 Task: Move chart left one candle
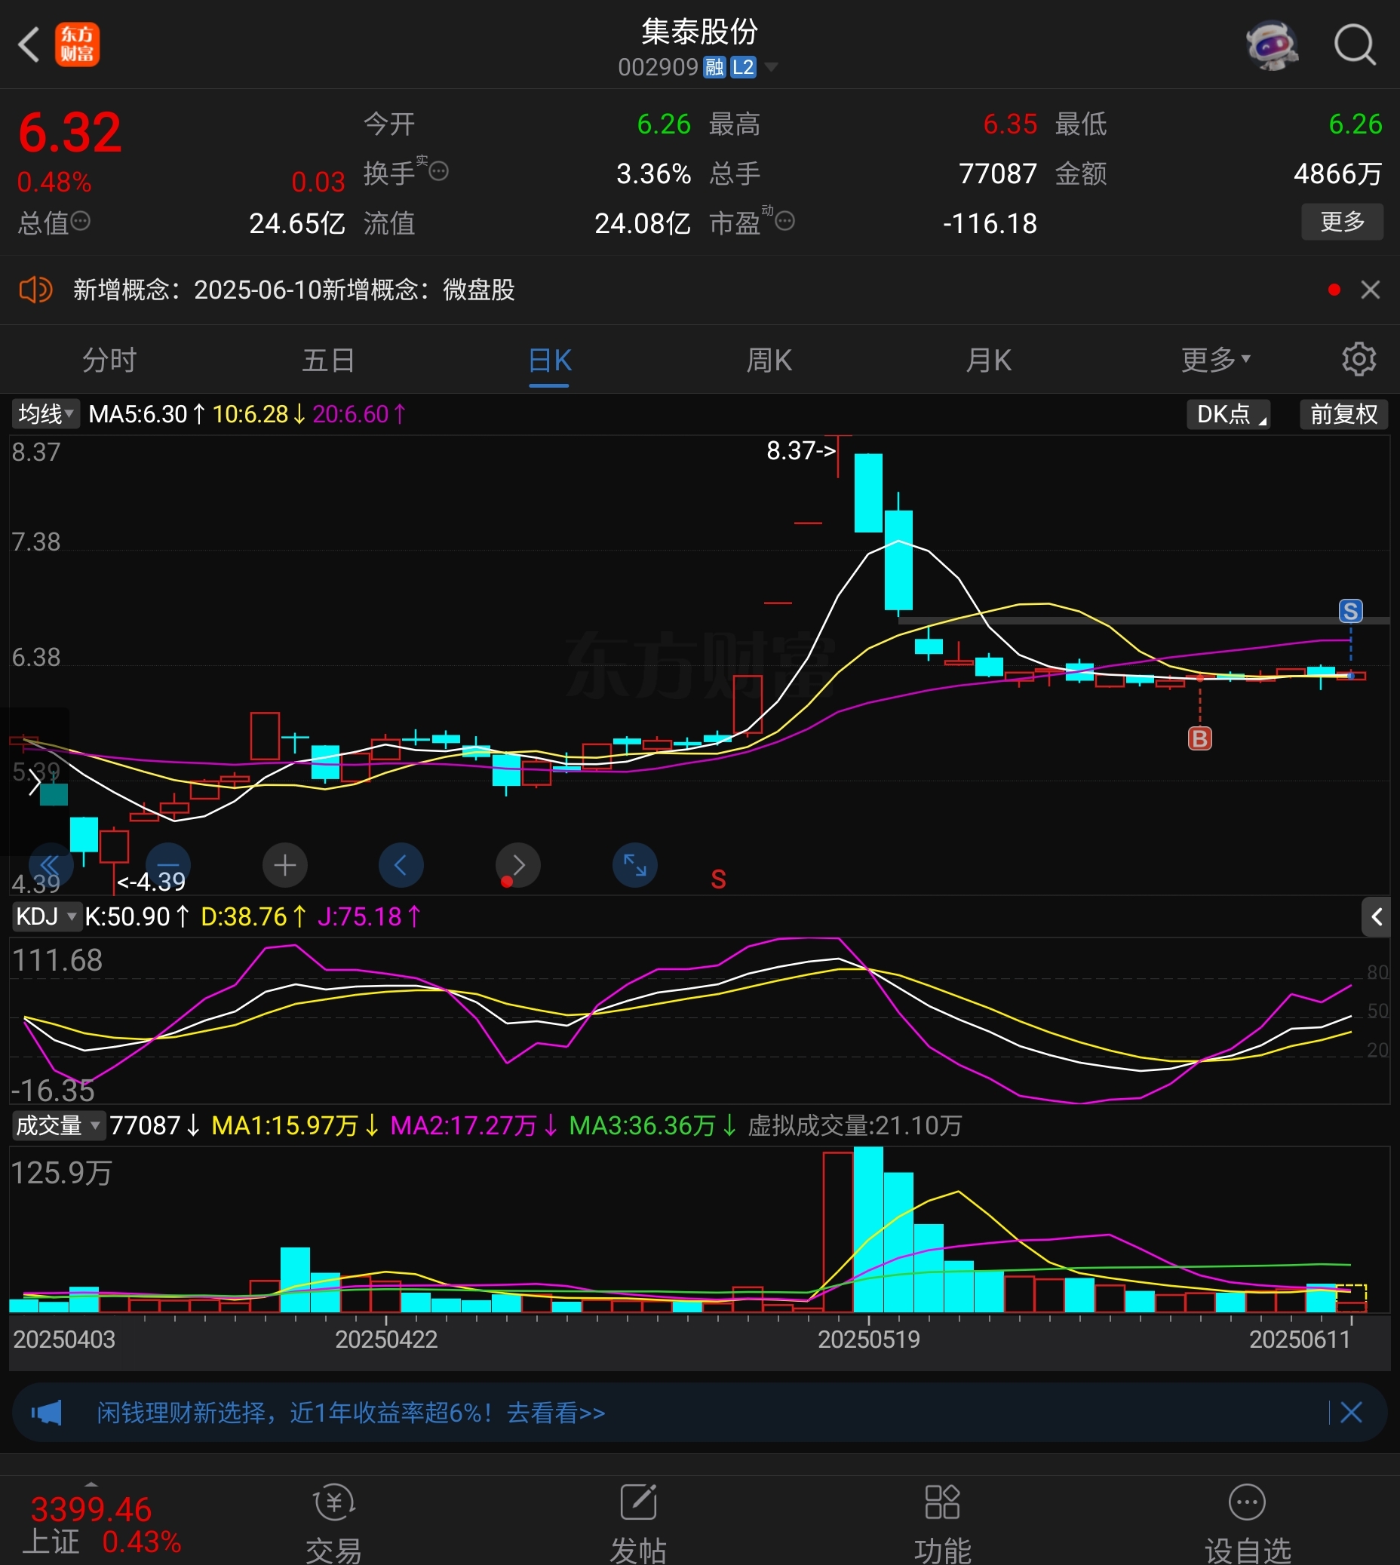401,866
